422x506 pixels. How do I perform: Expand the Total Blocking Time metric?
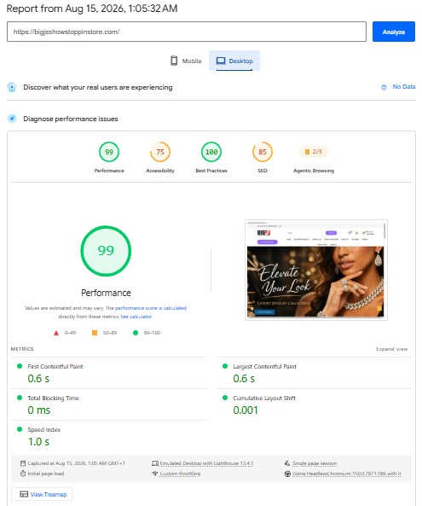[x=108, y=404]
